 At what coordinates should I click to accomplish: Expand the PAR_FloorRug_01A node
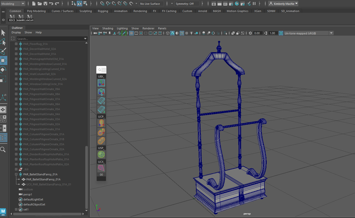coord(16,44)
